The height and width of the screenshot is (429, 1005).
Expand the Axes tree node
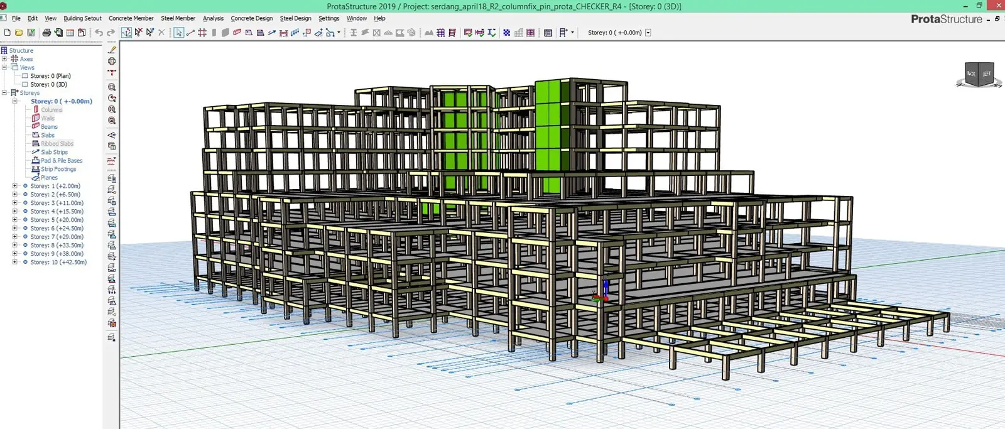pyautogui.click(x=4, y=59)
